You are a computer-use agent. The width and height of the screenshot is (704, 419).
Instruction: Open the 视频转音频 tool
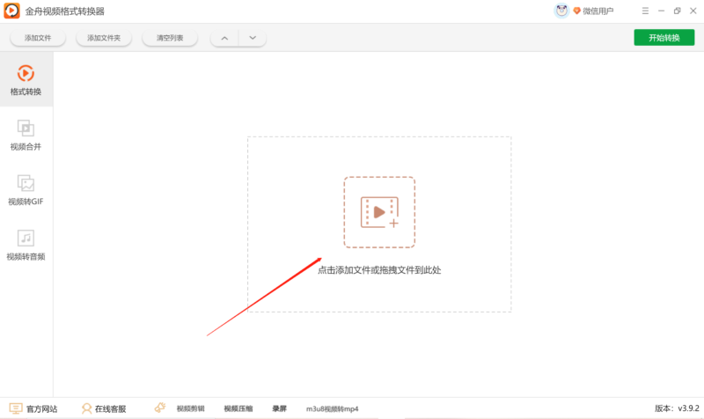pyautogui.click(x=26, y=245)
